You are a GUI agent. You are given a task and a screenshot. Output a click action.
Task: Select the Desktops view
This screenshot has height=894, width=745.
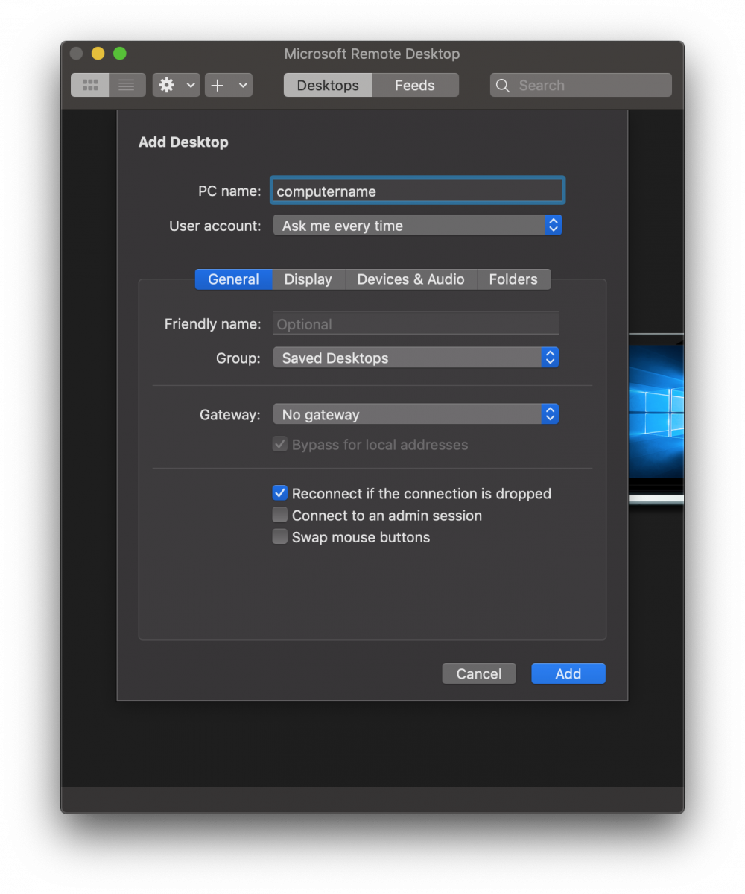coord(328,85)
